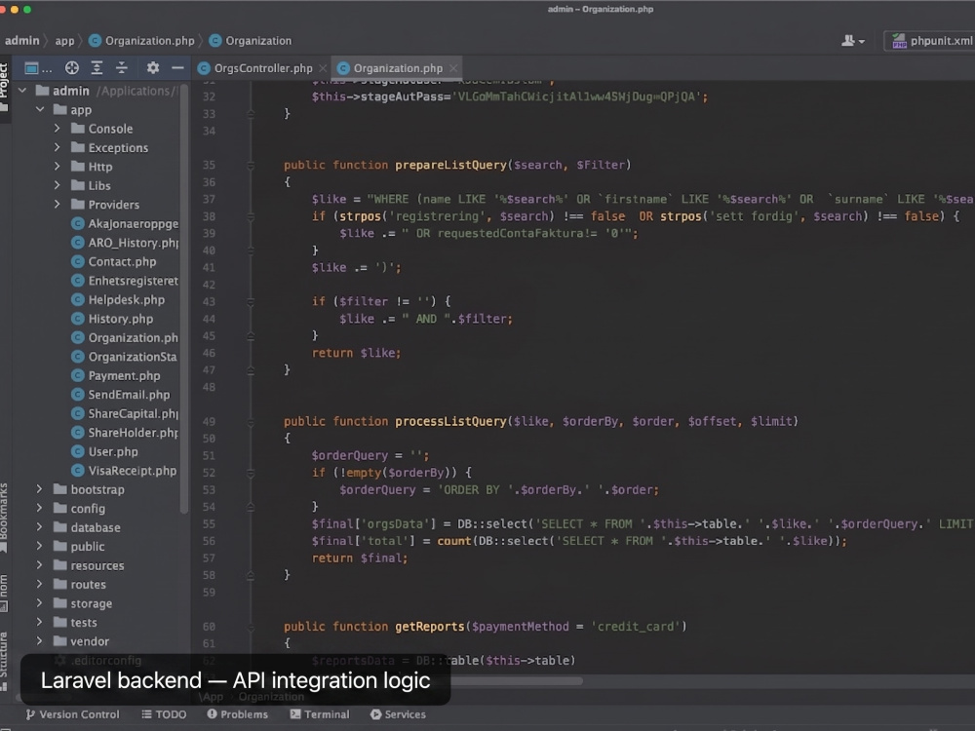Open the Services tool window
Image resolution: width=975 pixels, height=731 pixels.
click(x=398, y=714)
